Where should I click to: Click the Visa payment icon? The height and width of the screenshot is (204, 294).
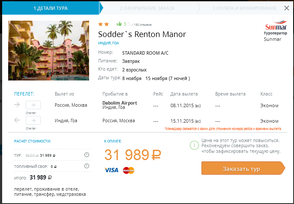[111, 170]
